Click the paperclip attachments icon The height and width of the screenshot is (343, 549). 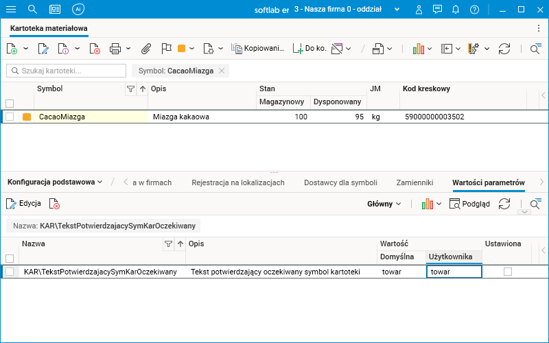[x=145, y=49]
